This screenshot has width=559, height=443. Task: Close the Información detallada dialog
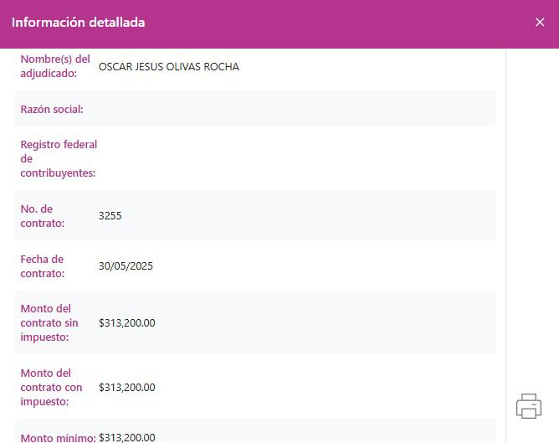pos(540,23)
